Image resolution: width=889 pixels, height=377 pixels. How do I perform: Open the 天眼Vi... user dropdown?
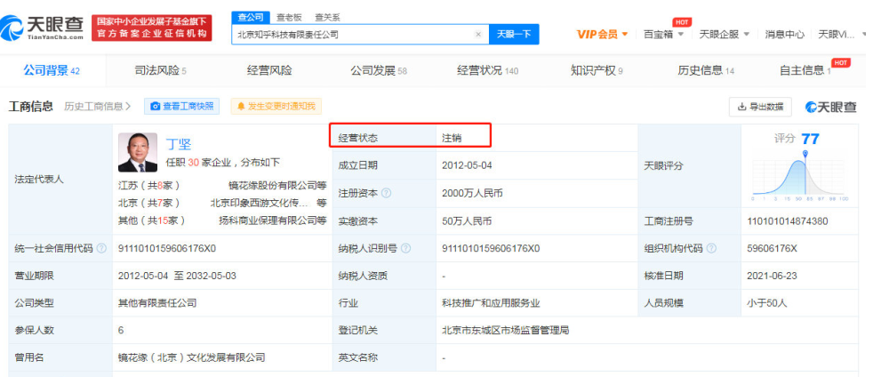click(843, 34)
